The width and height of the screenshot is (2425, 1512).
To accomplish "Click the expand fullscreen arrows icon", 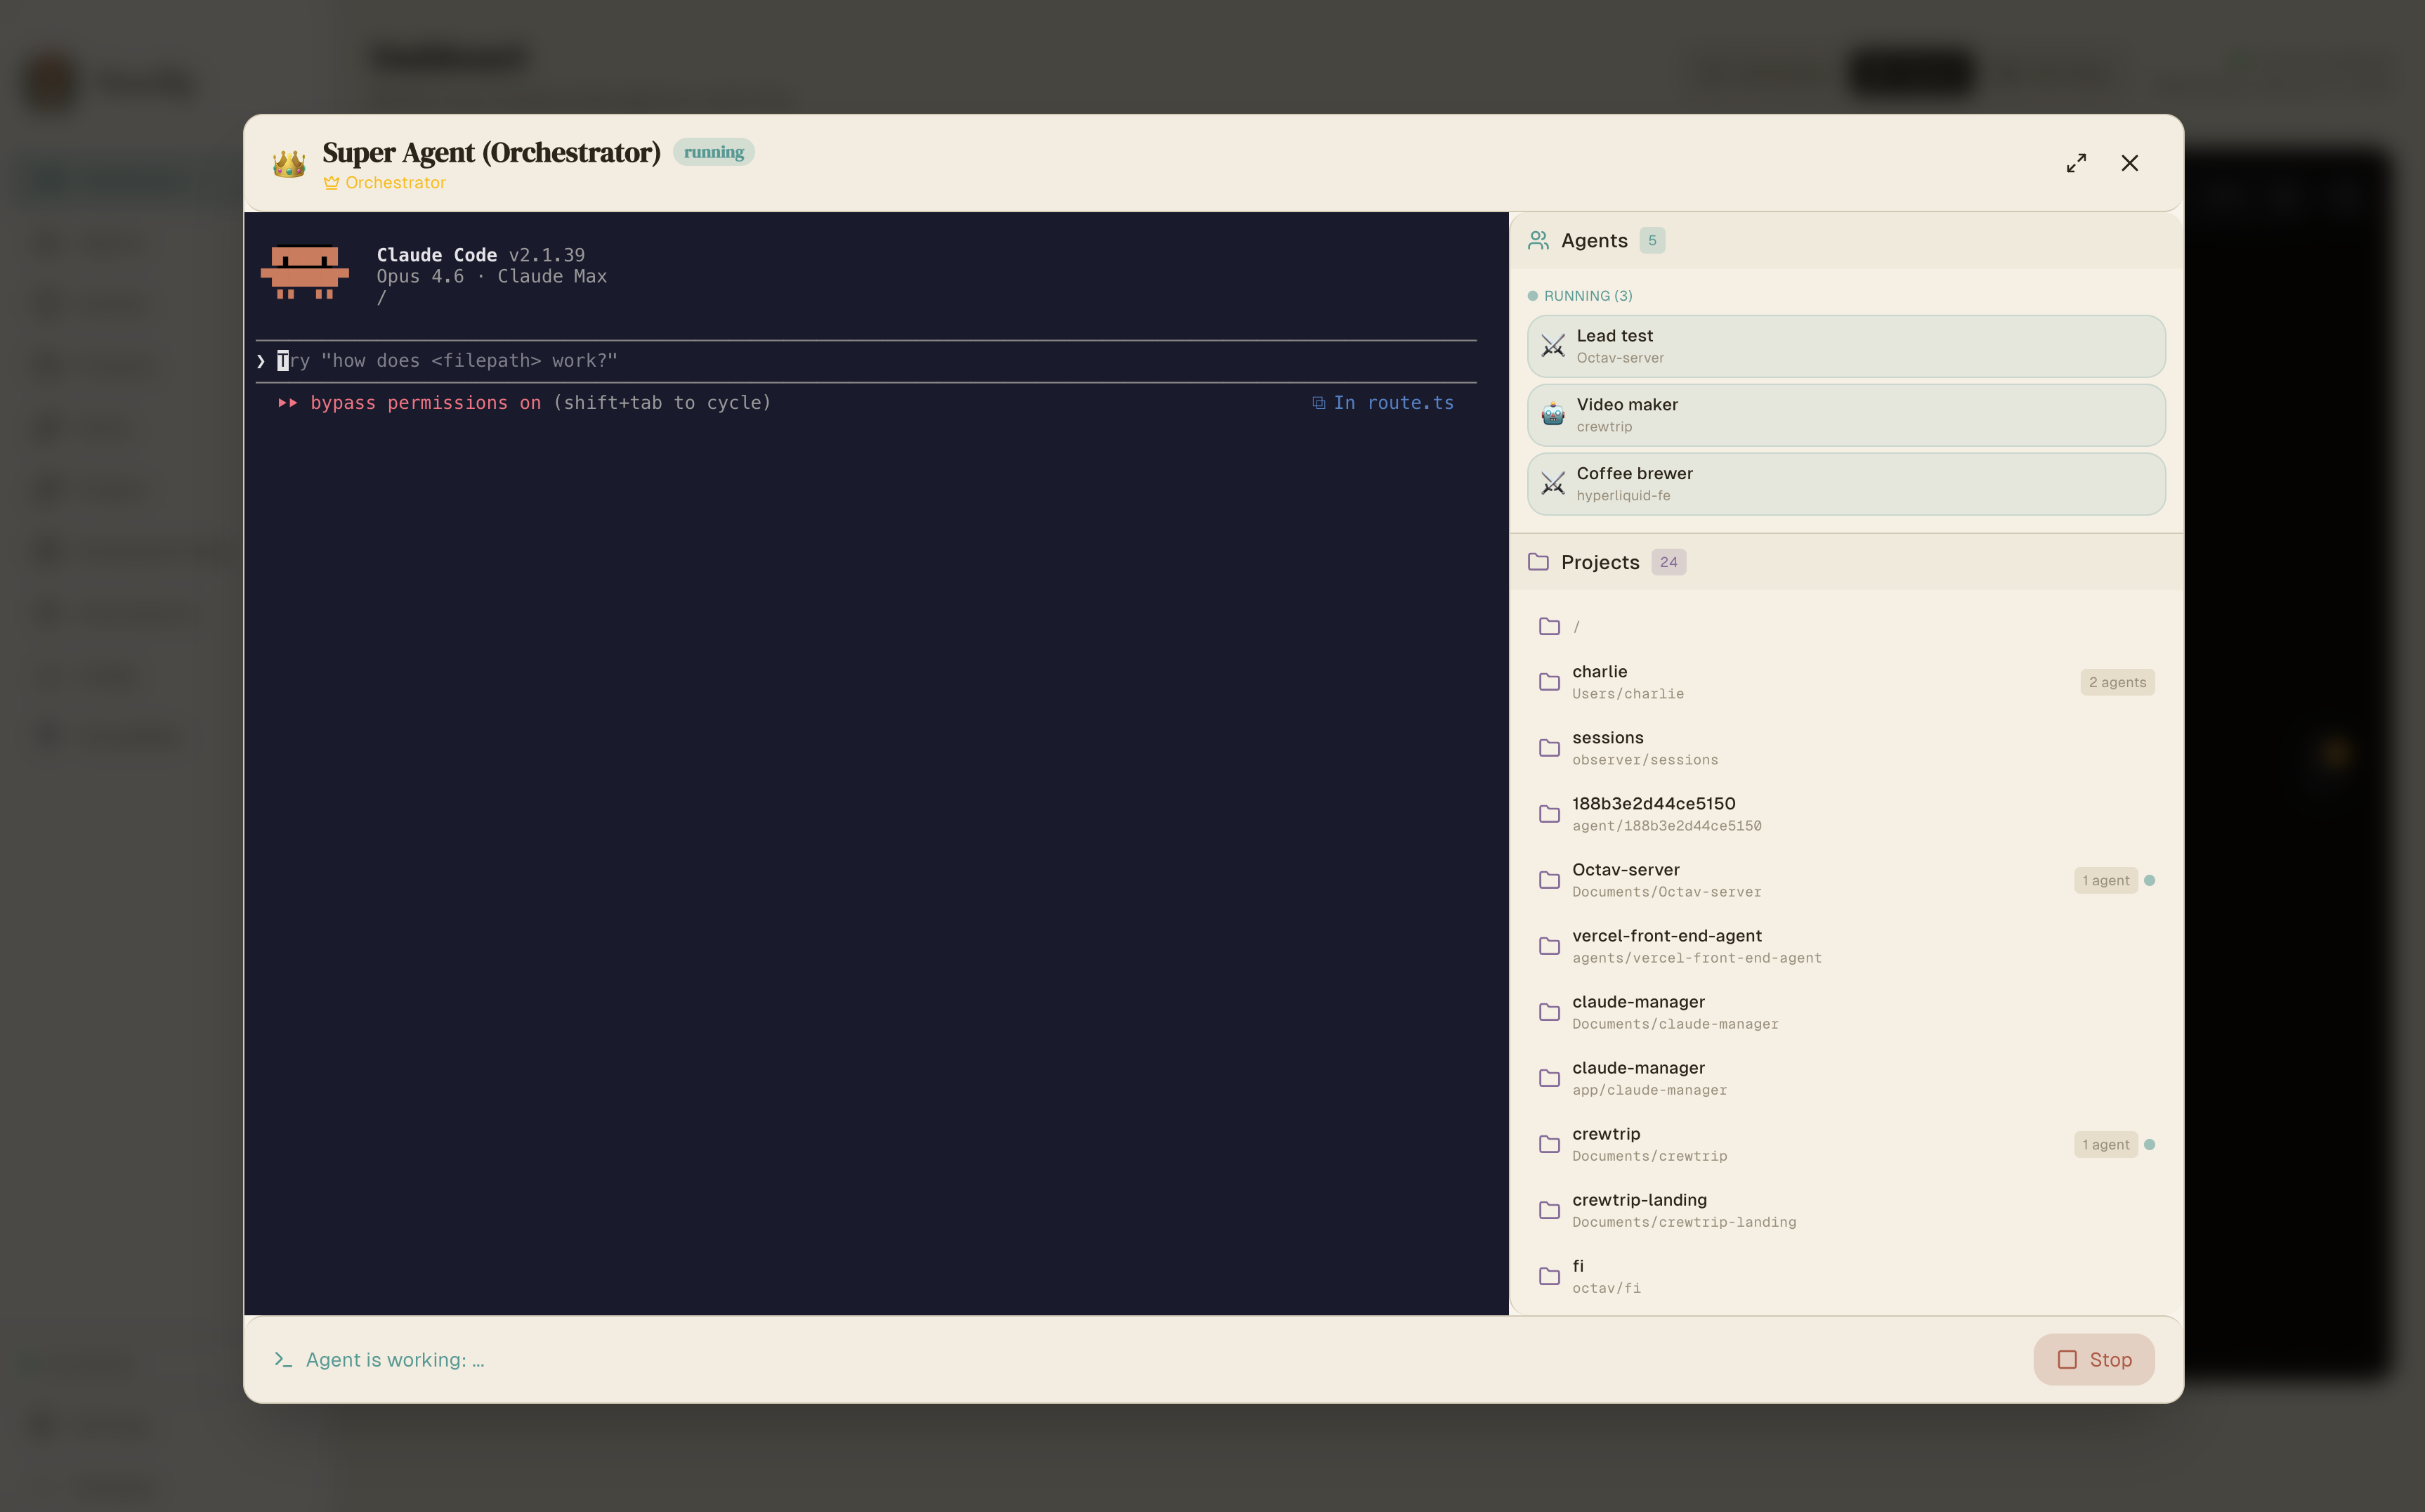I will point(2076,163).
